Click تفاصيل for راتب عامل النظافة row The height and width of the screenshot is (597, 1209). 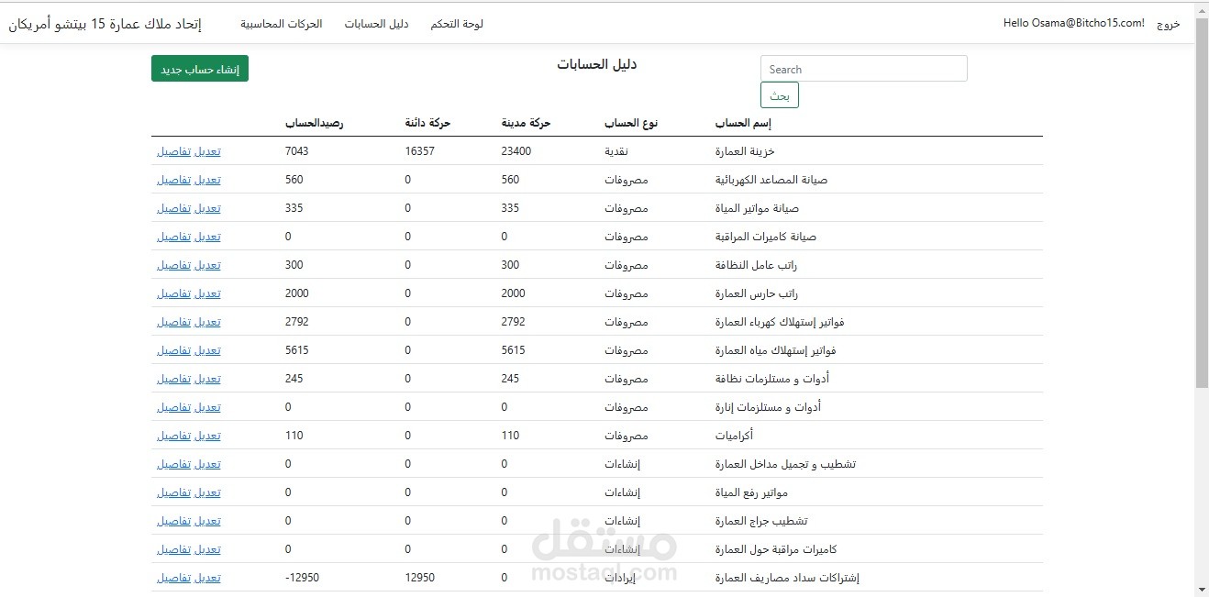174,265
